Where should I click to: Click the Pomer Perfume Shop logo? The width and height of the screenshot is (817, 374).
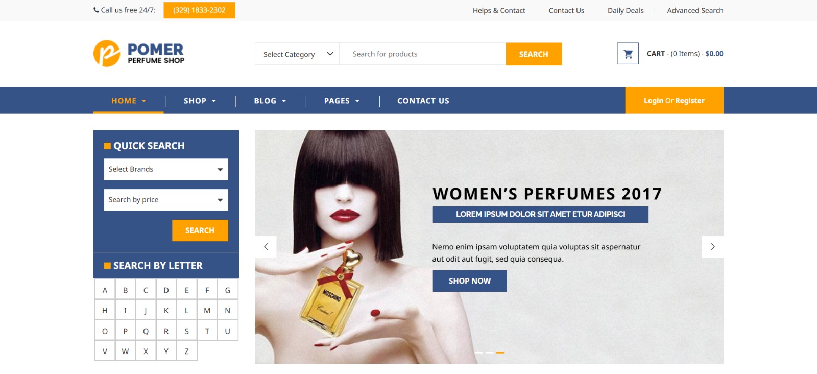[139, 54]
